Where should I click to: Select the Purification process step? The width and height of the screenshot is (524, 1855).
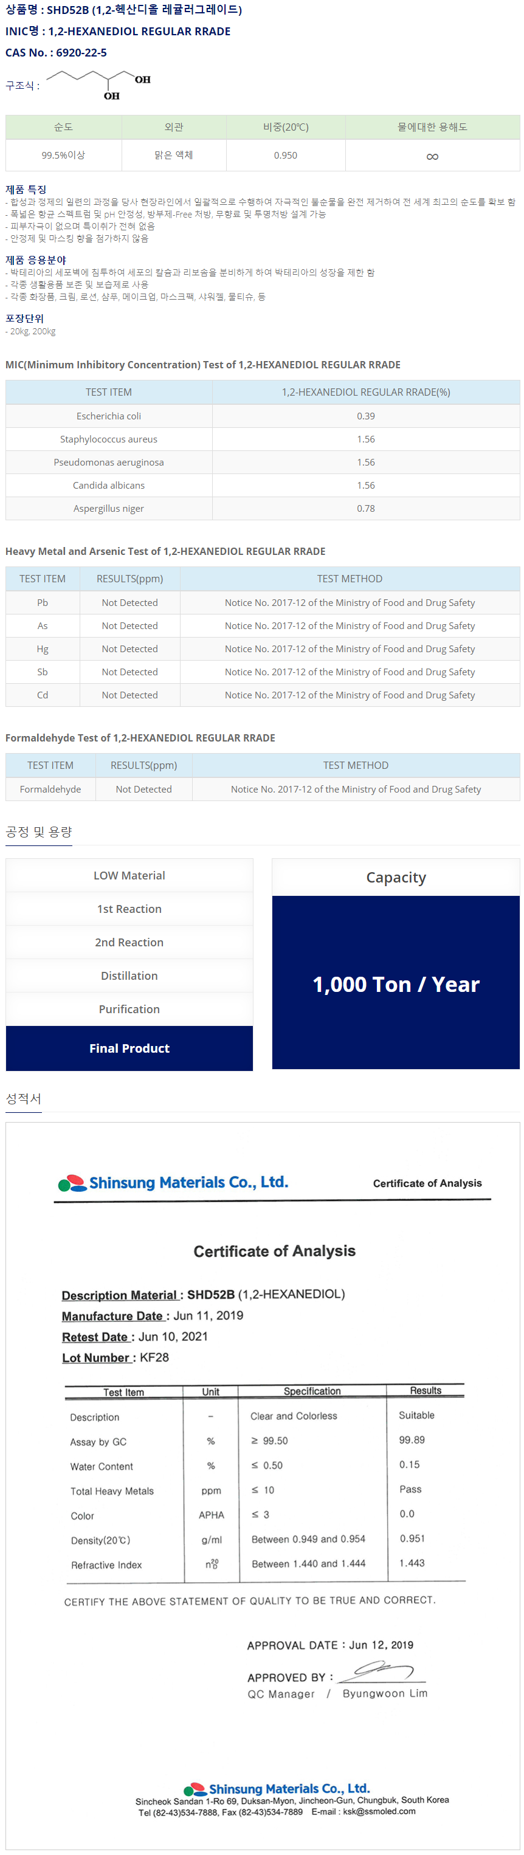pyautogui.click(x=129, y=1009)
